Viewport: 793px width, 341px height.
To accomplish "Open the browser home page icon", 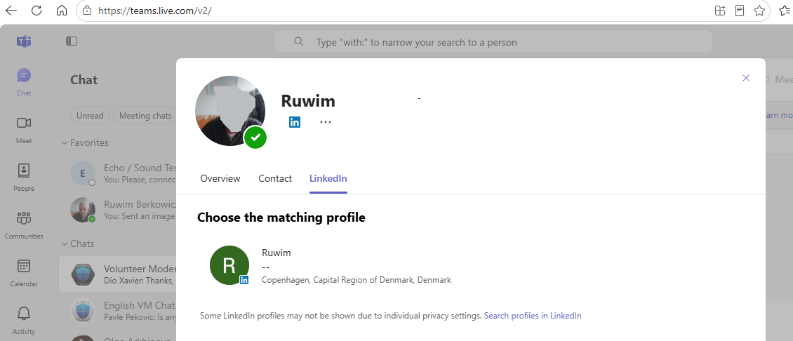I will pyautogui.click(x=61, y=11).
